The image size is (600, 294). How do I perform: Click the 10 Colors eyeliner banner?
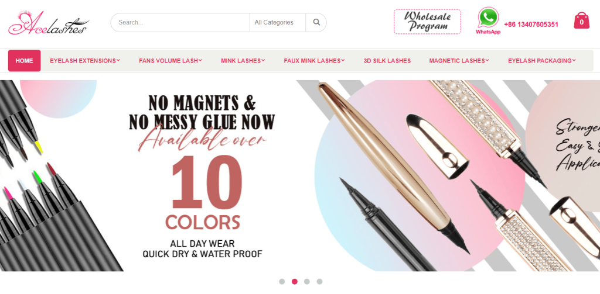300,175
